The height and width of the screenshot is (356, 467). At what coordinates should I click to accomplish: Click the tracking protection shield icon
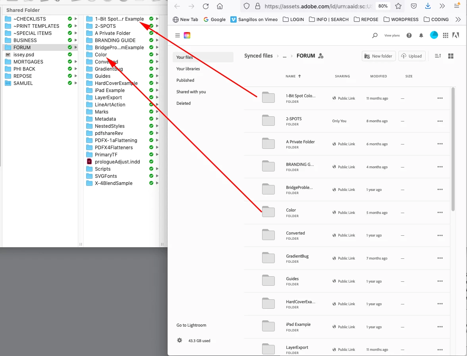[x=247, y=6]
